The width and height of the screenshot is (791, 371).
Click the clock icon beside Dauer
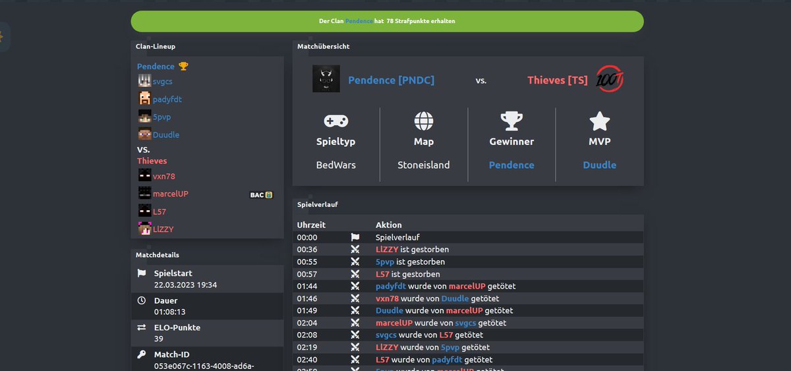pos(142,300)
